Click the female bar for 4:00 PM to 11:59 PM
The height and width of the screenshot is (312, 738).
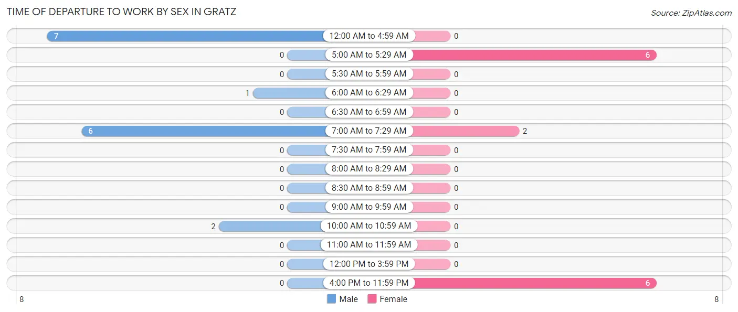click(x=533, y=283)
